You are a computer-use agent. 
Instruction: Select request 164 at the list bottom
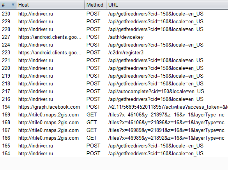(114, 153)
